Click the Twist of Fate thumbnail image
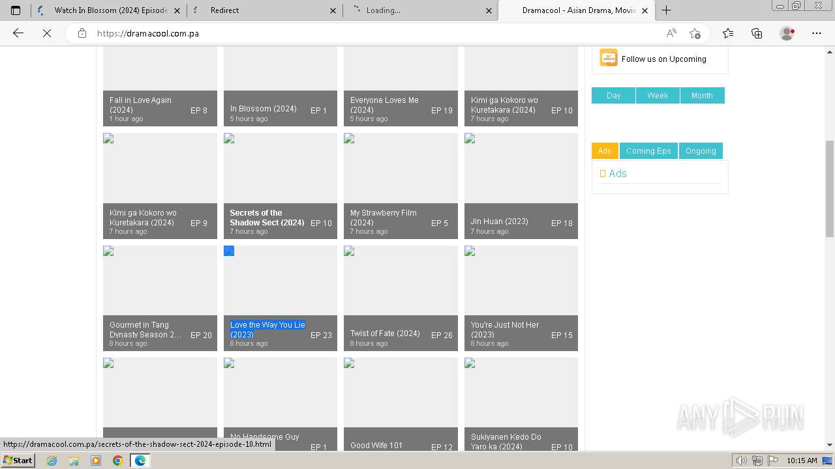Image resolution: width=835 pixels, height=469 pixels. click(401, 280)
